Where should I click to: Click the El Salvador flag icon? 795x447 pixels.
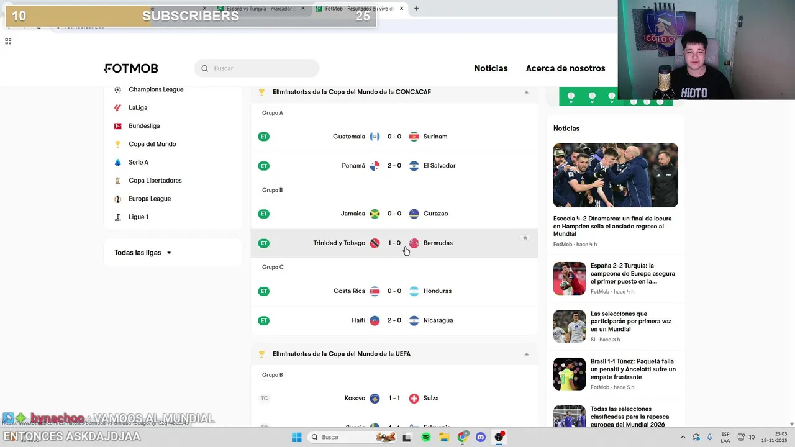click(x=414, y=166)
